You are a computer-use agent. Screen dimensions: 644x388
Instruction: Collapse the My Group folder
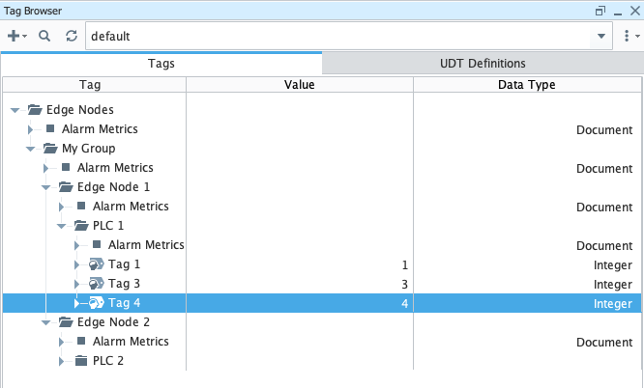[x=31, y=149]
